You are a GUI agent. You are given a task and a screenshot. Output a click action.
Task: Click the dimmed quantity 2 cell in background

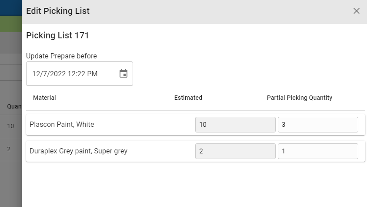9,149
